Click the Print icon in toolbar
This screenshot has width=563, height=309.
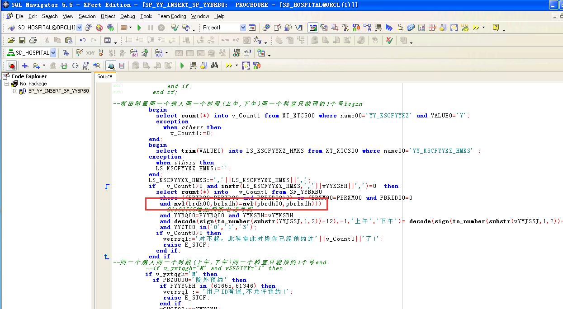click(x=32, y=40)
